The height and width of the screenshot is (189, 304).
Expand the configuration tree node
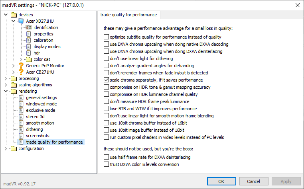pos(6,148)
